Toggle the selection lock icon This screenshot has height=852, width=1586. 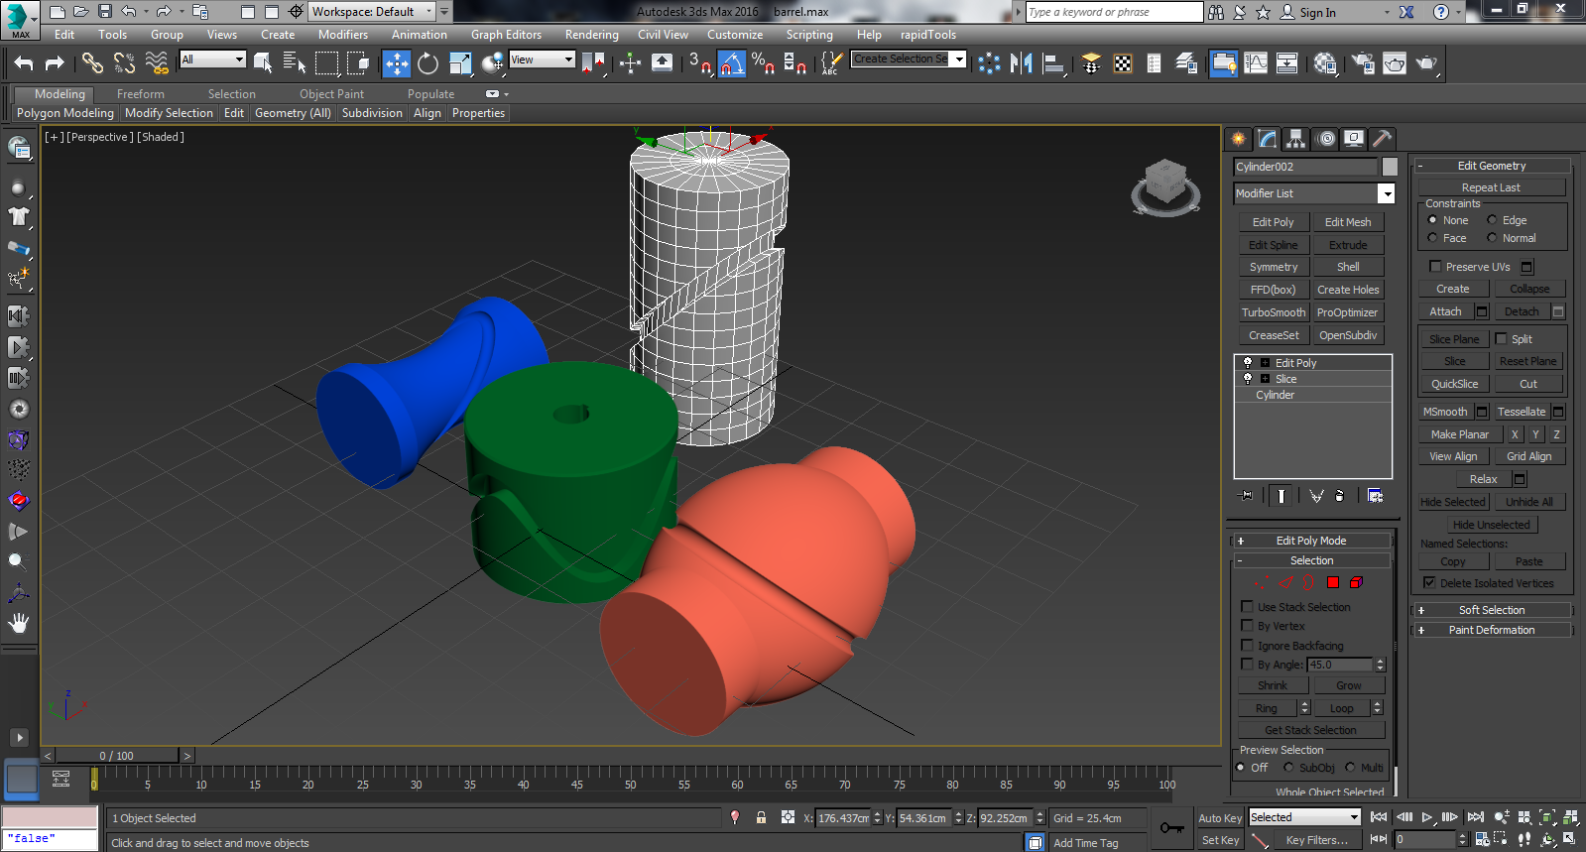coord(761,817)
